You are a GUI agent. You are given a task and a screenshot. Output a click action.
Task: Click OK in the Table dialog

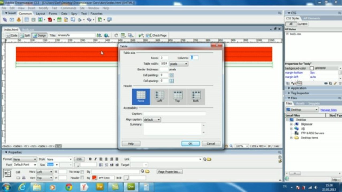pos(190,143)
